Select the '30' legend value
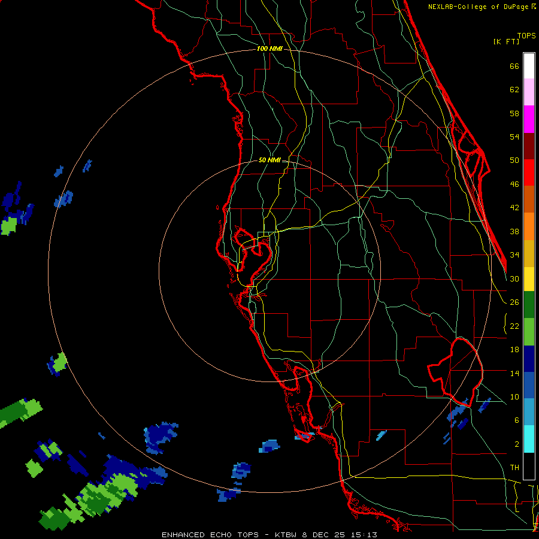Screen dimensions: 539x539 click(x=514, y=278)
